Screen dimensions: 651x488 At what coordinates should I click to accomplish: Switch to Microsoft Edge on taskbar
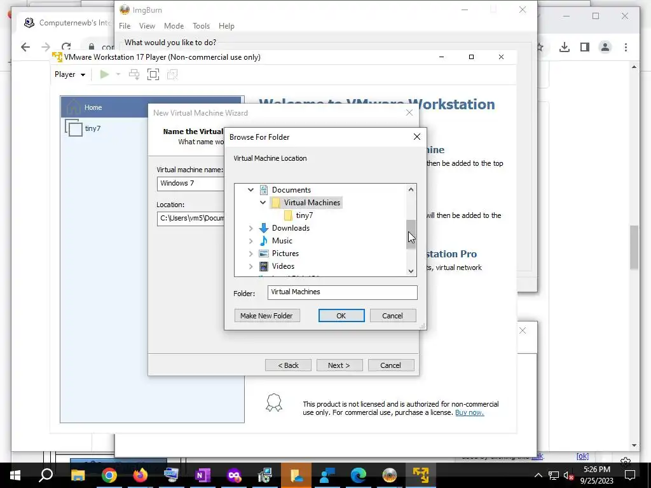pos(359,475)
